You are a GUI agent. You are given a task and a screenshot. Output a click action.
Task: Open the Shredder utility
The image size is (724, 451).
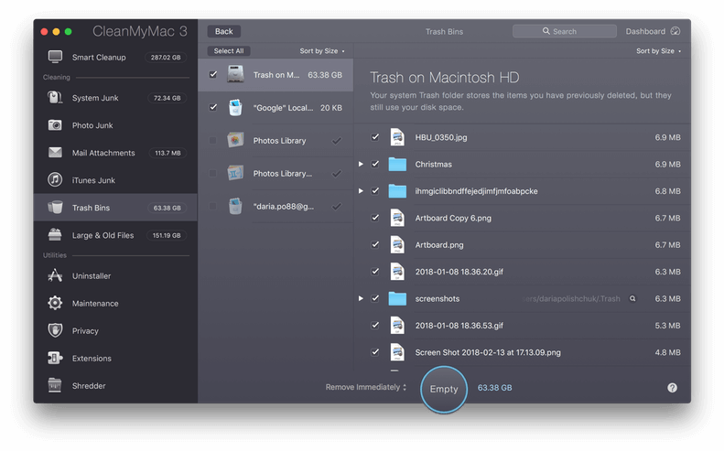click(115, 385)
